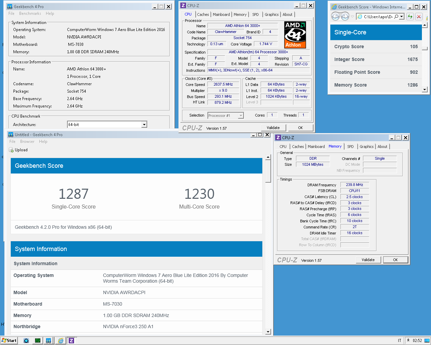Click the Crypto Score 105 row

pos(376,46)
